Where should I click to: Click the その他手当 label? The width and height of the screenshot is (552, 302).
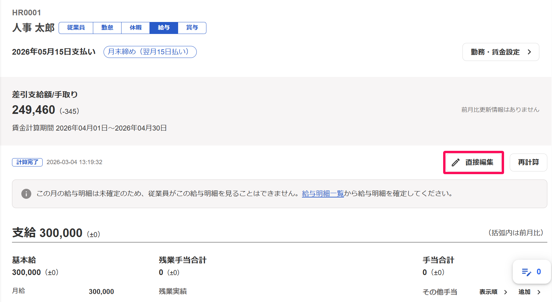point(440,292)
